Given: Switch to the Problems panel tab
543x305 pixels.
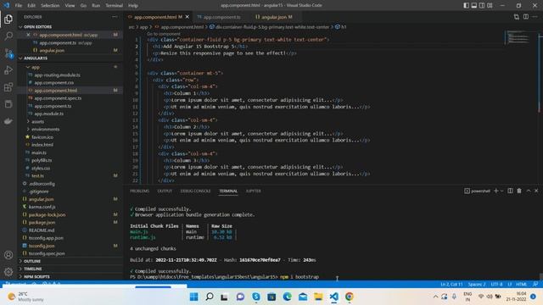Looking at the screenshot, I should click(139, 191).
